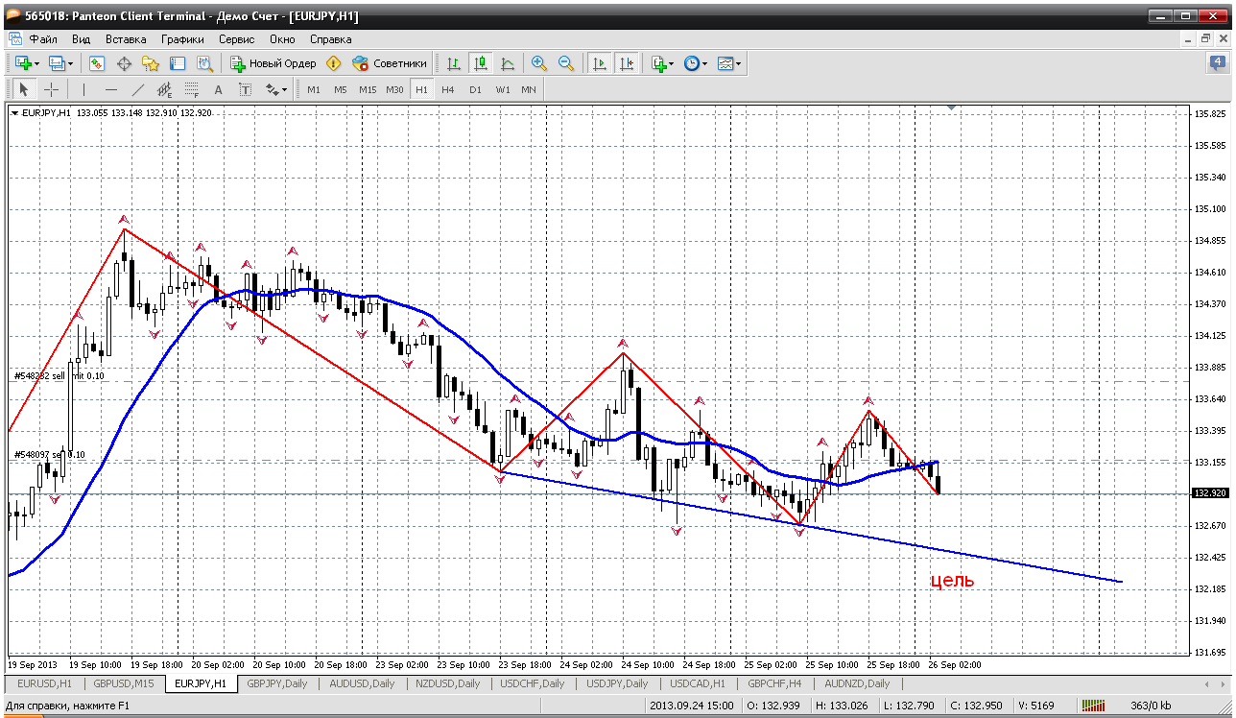Switch to the GBPJPY,Daily chart tab
1236x718 pixels.
tap(278, 683)
